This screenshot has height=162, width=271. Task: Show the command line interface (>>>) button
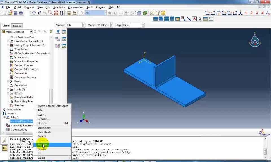(x=5, y=148)
